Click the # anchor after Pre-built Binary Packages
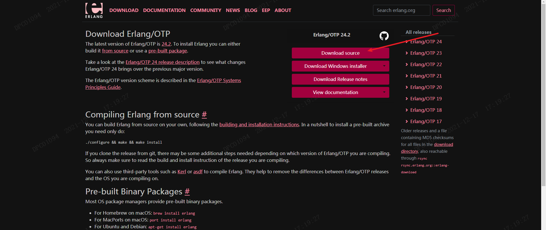The image size is (546, 230). [x=187, y=192]
